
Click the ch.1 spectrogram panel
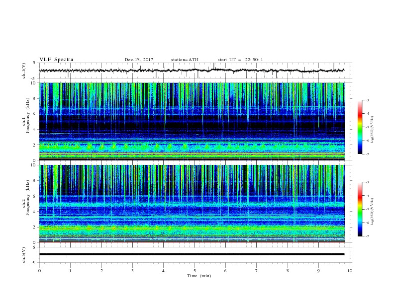coord(192,121)
